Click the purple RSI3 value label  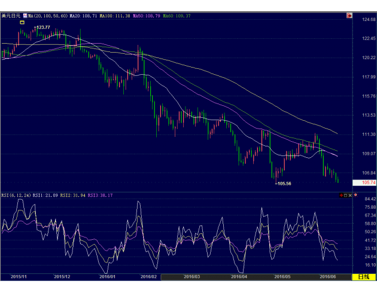tap(99, 196)
